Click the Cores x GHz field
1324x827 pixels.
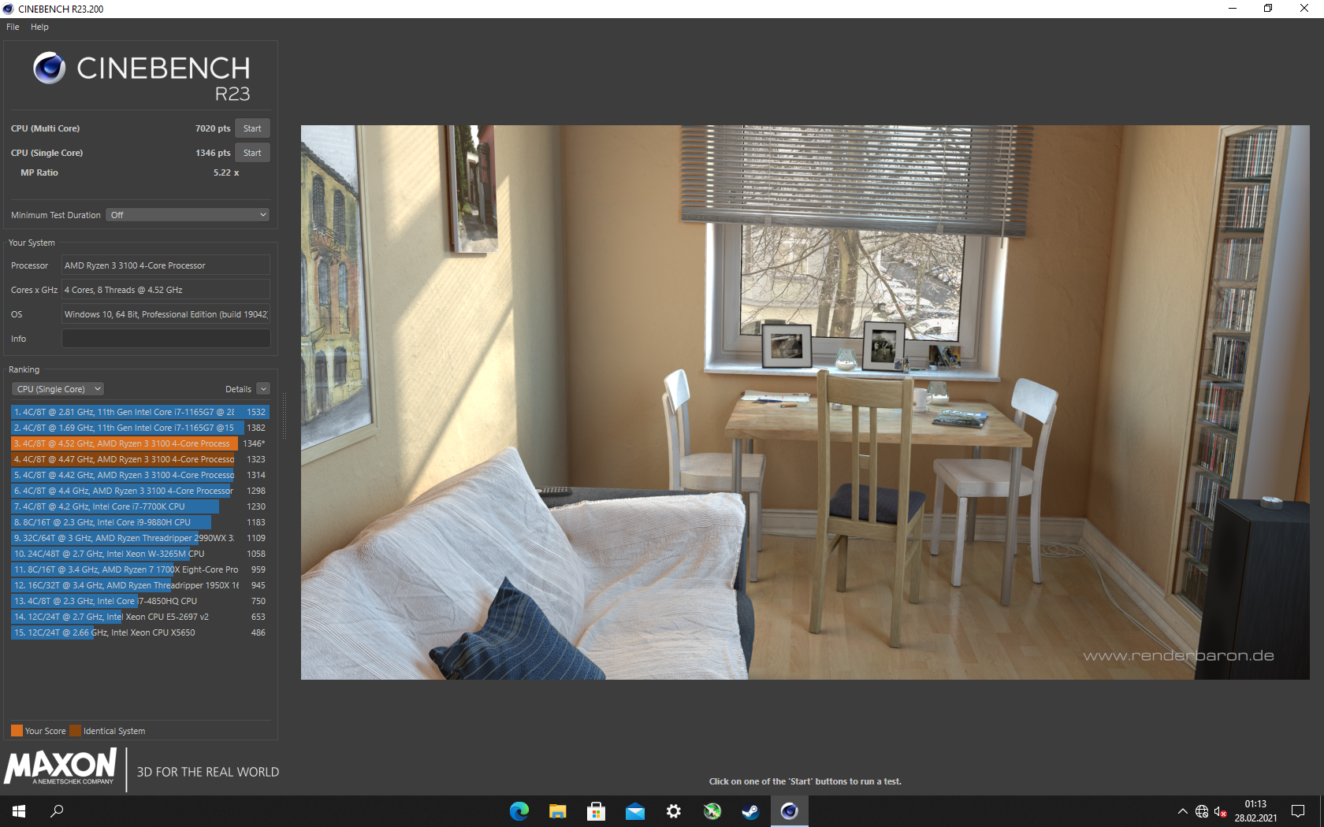[165, 290]
